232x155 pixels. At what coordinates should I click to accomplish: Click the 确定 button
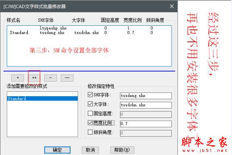58,150
